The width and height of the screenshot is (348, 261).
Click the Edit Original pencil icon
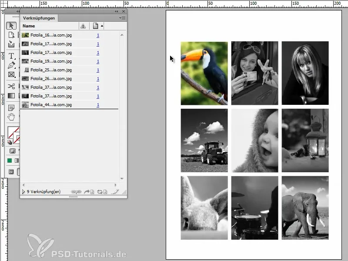[115, 192]
